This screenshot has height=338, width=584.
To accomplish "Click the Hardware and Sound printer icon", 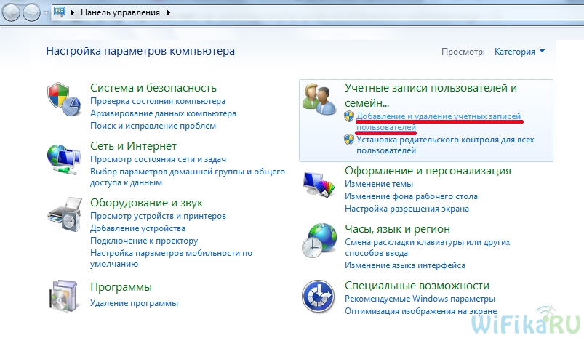I will point(63,214).
